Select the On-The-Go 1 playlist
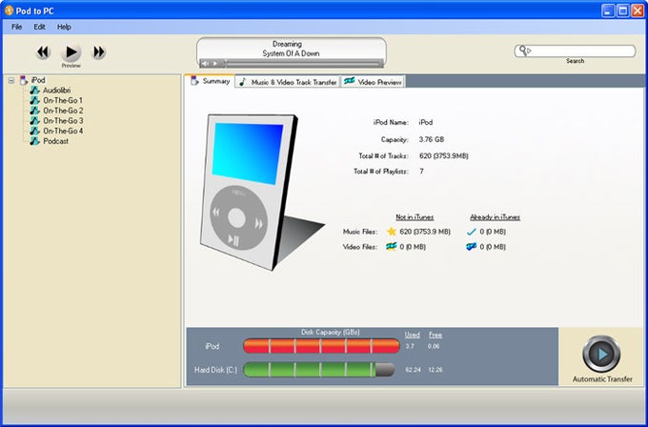Image resolution: width=648 pixels, height=427 pixels. click(63, 100)
